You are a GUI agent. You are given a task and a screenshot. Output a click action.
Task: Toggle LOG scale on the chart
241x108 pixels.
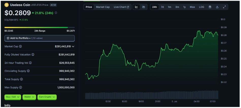click(201, 7)
